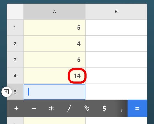Image resolution: width=154 pixels, height=124 pixels.
Task: Select column A header
Action: (54, 12)
